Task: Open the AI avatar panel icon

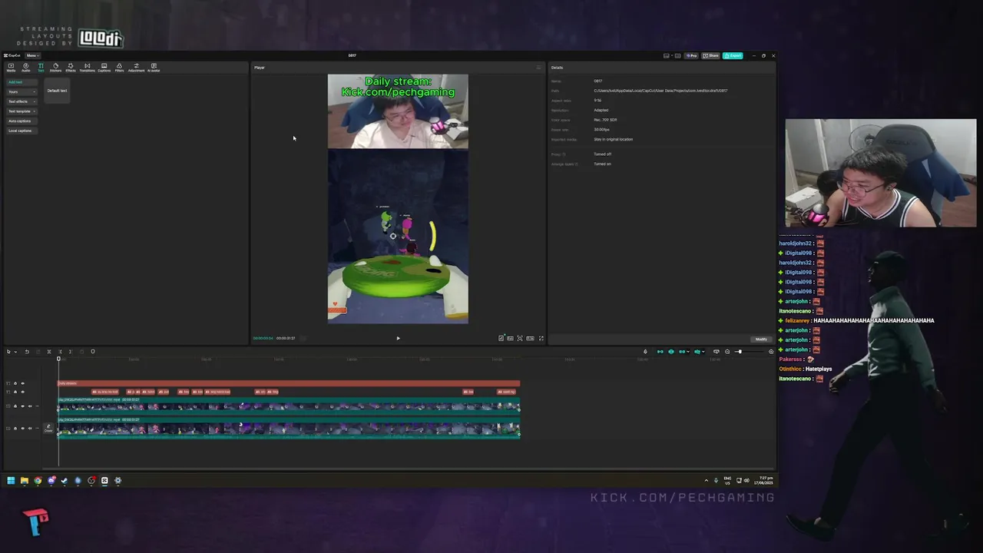Action: (x=154, y=67)
